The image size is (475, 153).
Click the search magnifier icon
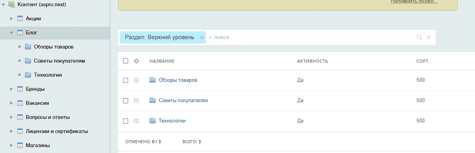[420, 37]
